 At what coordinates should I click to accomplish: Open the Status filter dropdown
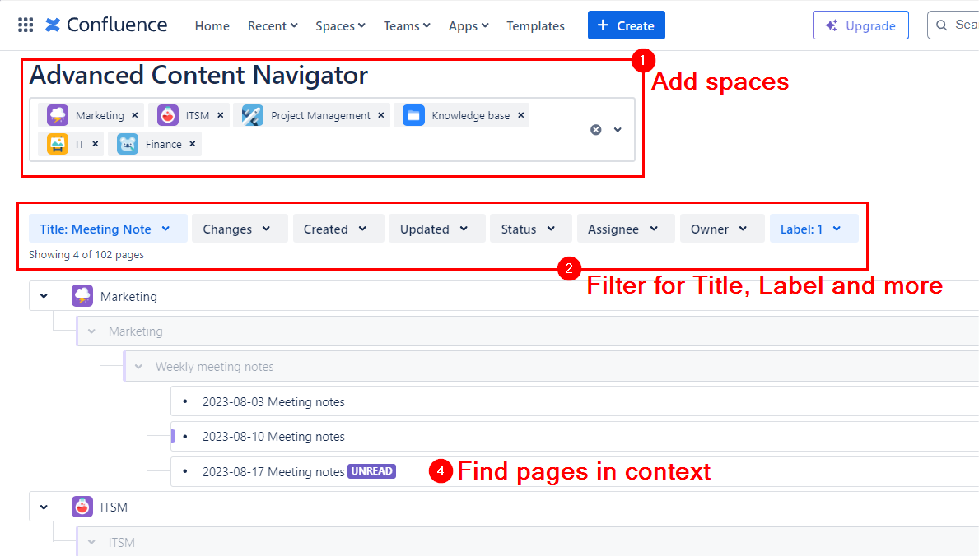click(531, 229)
